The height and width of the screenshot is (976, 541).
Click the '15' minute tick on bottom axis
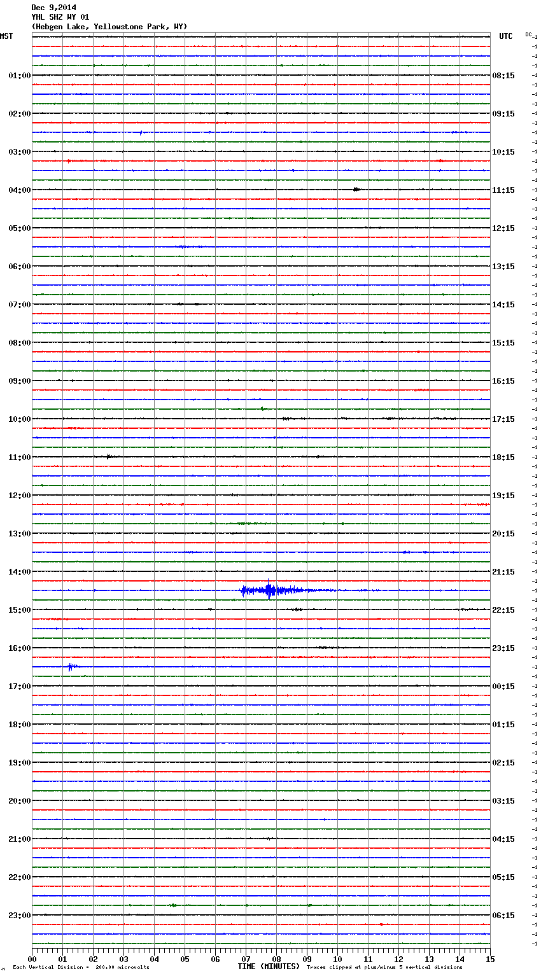(x=490, y=959)
